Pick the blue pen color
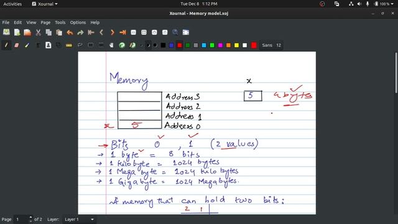The height and width of the screenshot is (224, 398). (x=172, y=45)
